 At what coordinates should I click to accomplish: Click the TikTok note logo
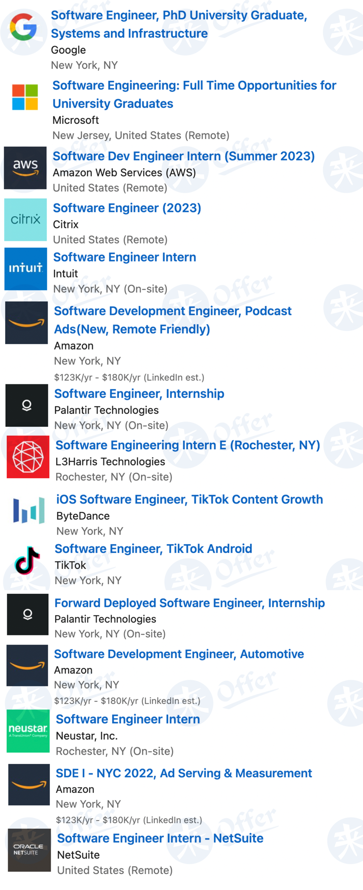[27, 560]
